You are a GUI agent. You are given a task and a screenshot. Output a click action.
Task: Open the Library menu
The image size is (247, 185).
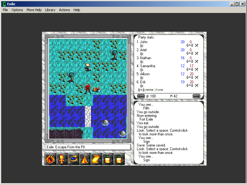click(x=50, y=10)
